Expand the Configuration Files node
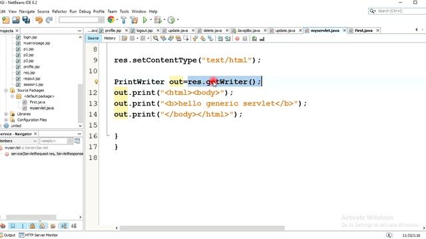The image size is (426, 239). (6, 119)
